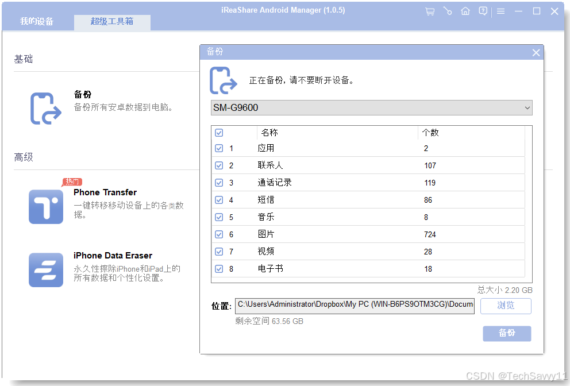Viewport: 570px width, 386px height.
Task: Select the 图片 name cell
Action: coord(265,234)
